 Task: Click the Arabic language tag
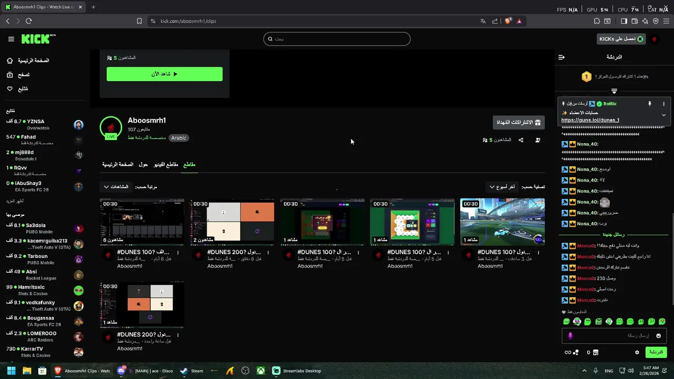[179, 138]
